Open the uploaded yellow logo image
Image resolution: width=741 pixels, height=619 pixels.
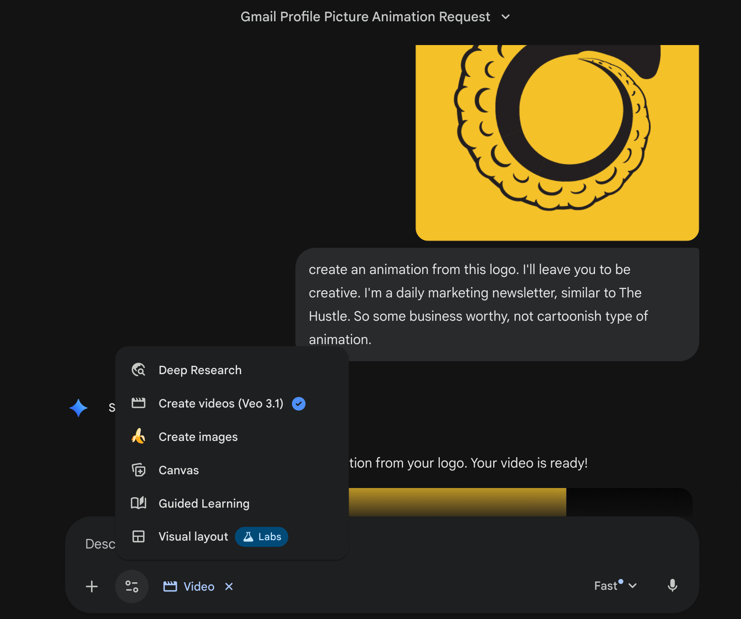(x=557, y=143)
